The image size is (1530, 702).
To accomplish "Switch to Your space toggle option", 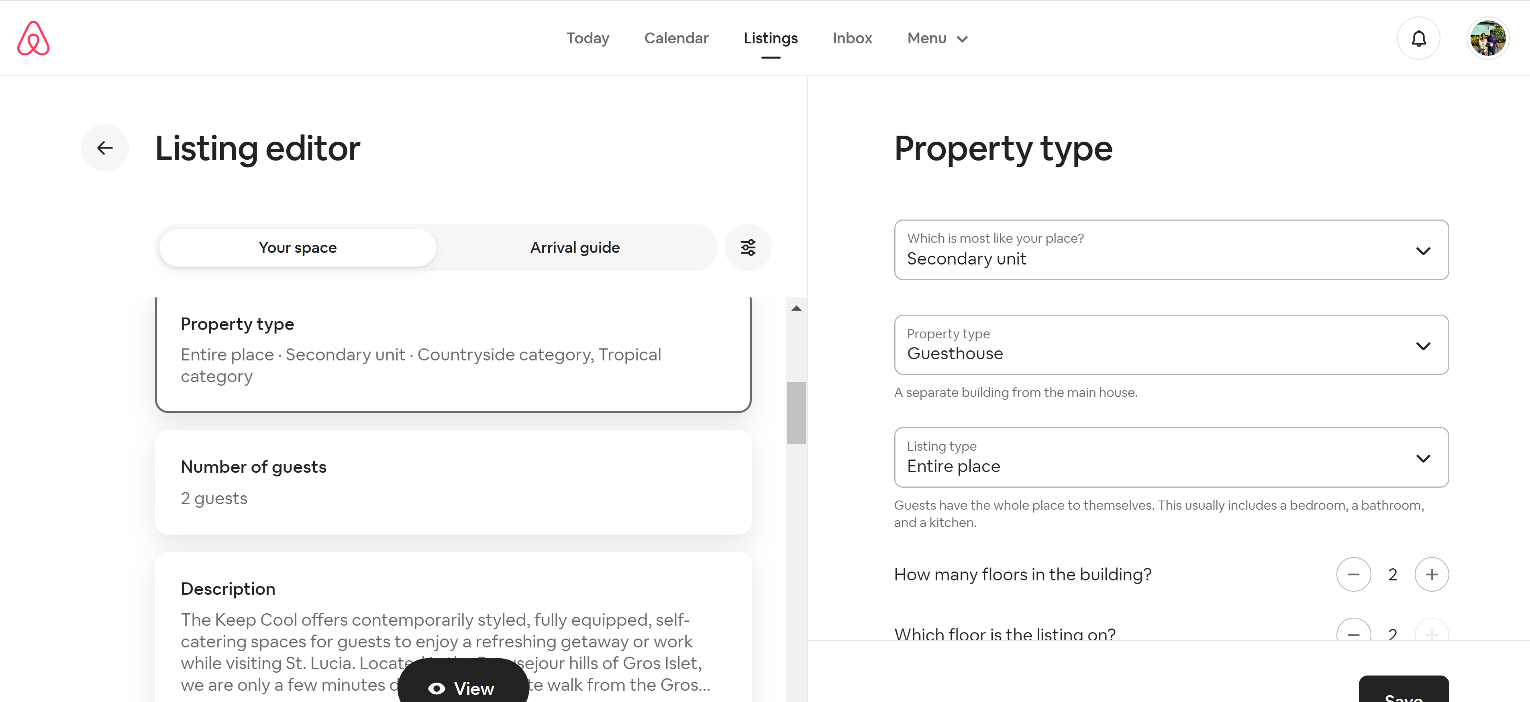I will [298, 248].
